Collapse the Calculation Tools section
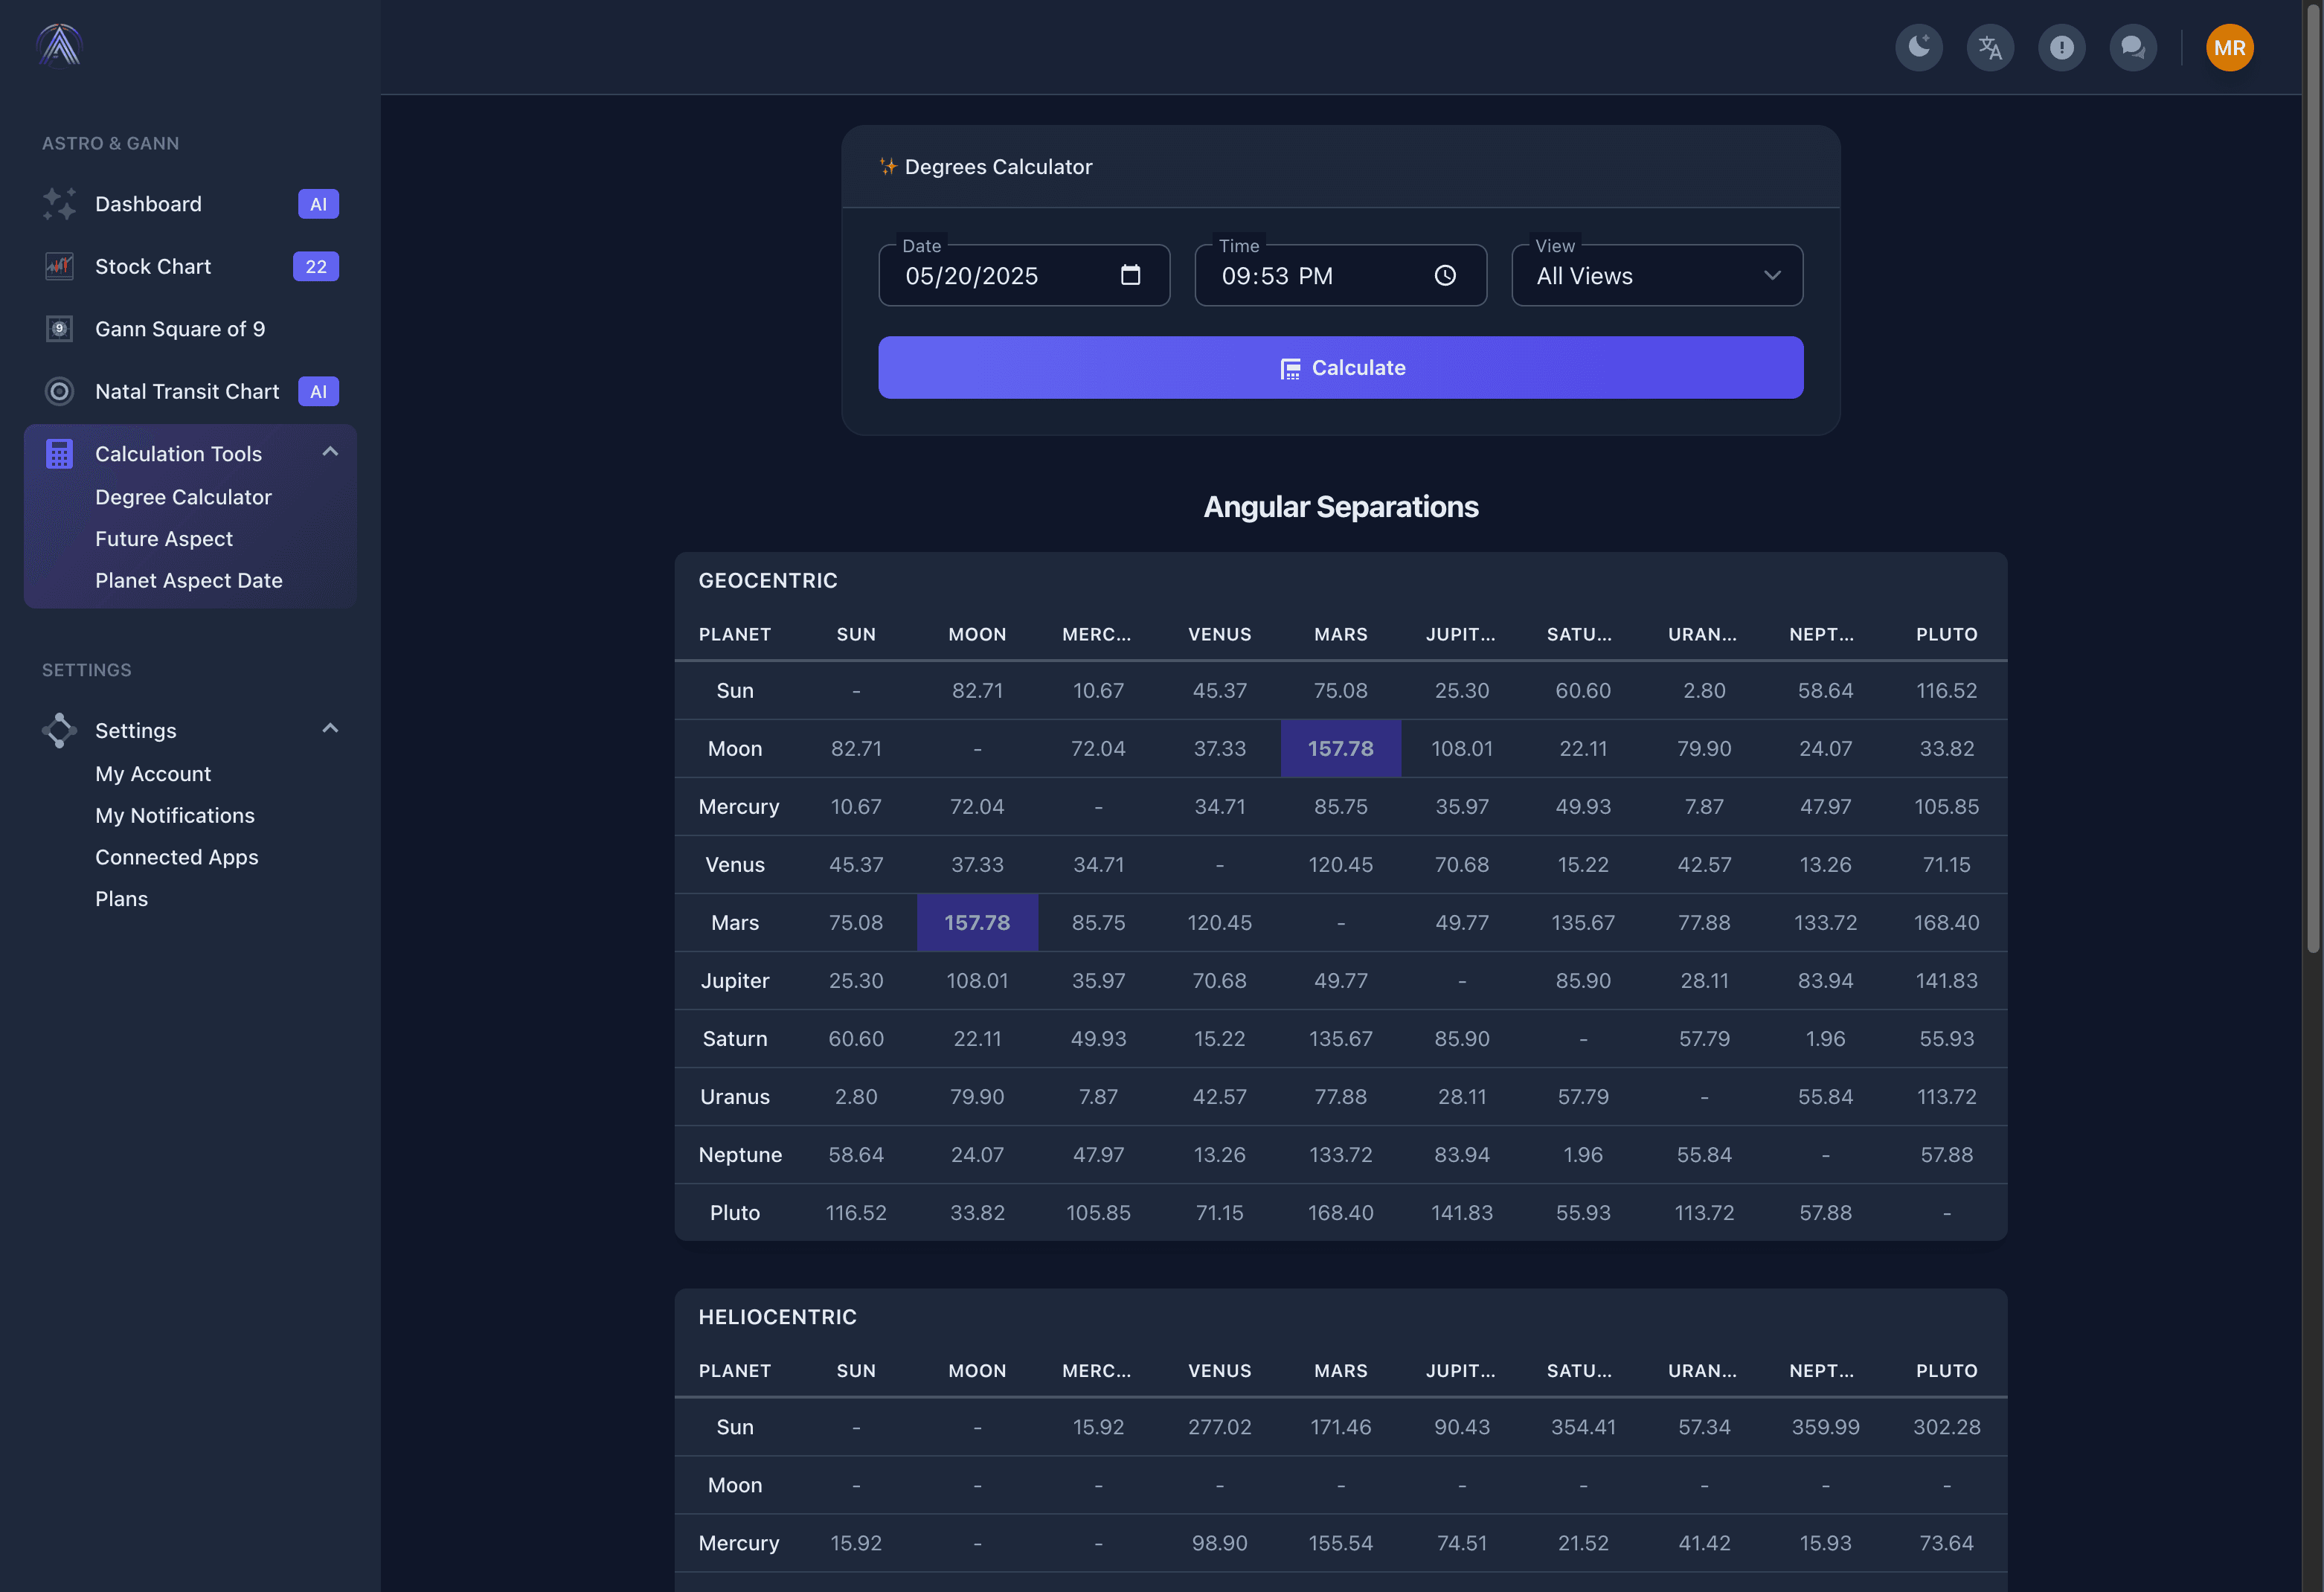 click(330, 452)
